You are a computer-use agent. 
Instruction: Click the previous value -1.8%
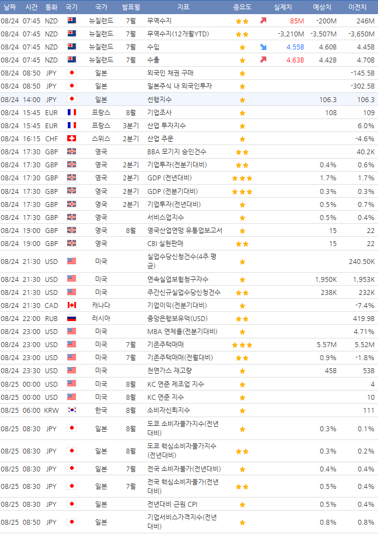tap(365, 357)
